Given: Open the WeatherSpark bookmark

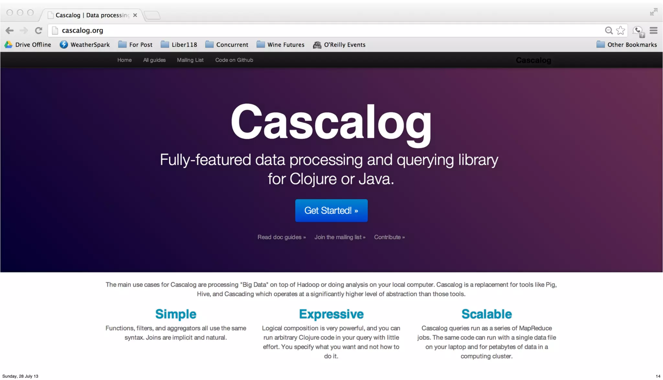Looking at the screenshot, I should 85,45.
